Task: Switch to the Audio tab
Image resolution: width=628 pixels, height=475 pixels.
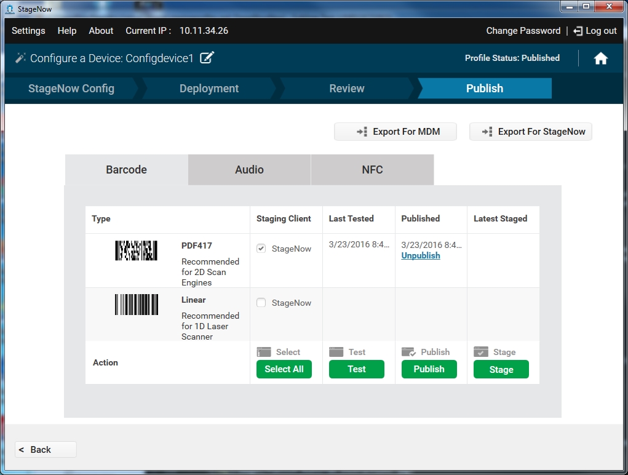Action: point(249,170)
